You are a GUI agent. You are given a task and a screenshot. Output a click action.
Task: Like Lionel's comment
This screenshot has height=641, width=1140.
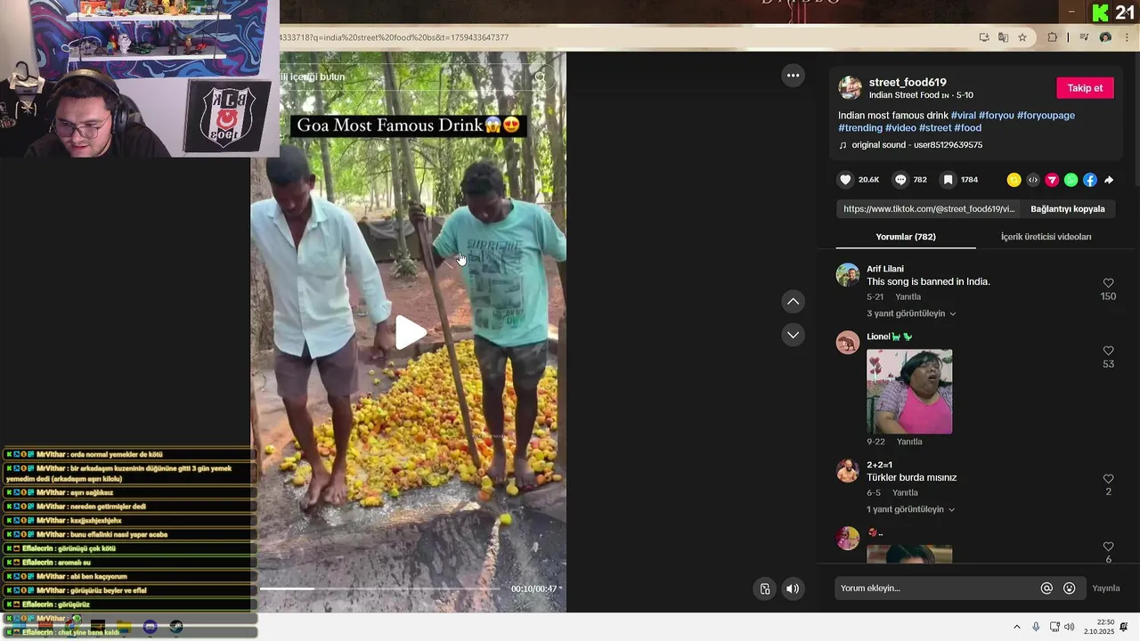tap(1108, 351)
